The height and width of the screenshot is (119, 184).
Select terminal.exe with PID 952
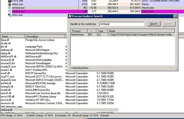(18, 8)
